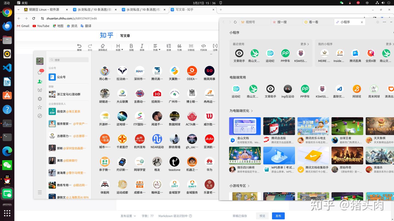Viewport: 394px width, 221px height.
Task: Open the 发布设置 publish settings dropdown
Action: [128, 216]
